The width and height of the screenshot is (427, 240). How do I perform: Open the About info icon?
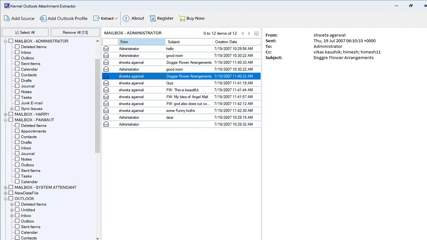coord(126,18)
